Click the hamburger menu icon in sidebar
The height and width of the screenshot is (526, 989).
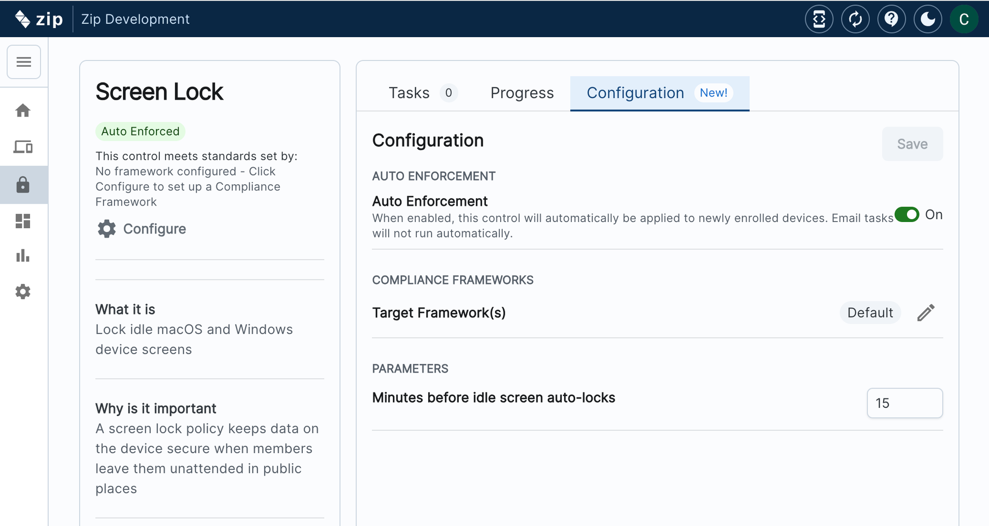(x=24, y=62)
